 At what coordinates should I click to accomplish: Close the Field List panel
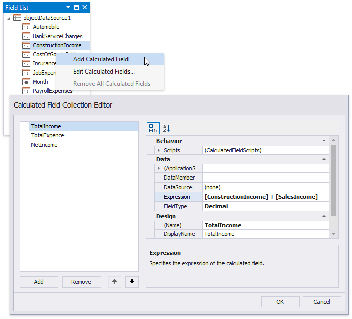(x=85, y=8)
